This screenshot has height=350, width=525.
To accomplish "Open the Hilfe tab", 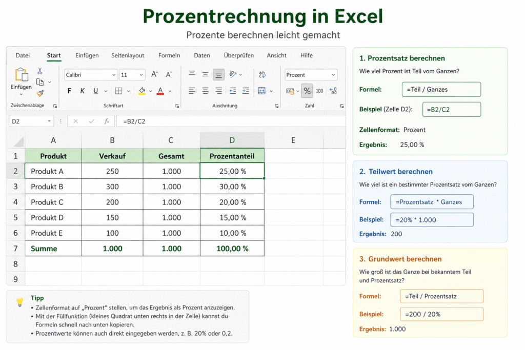I will (307, 55).
